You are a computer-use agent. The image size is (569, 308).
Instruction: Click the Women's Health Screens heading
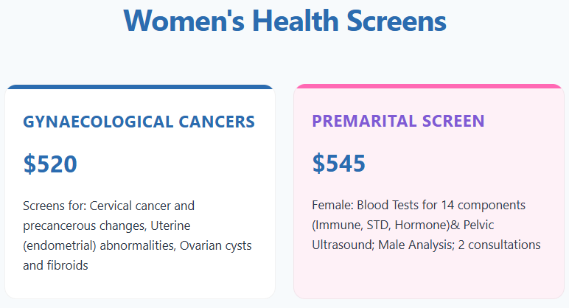(284, 21)
